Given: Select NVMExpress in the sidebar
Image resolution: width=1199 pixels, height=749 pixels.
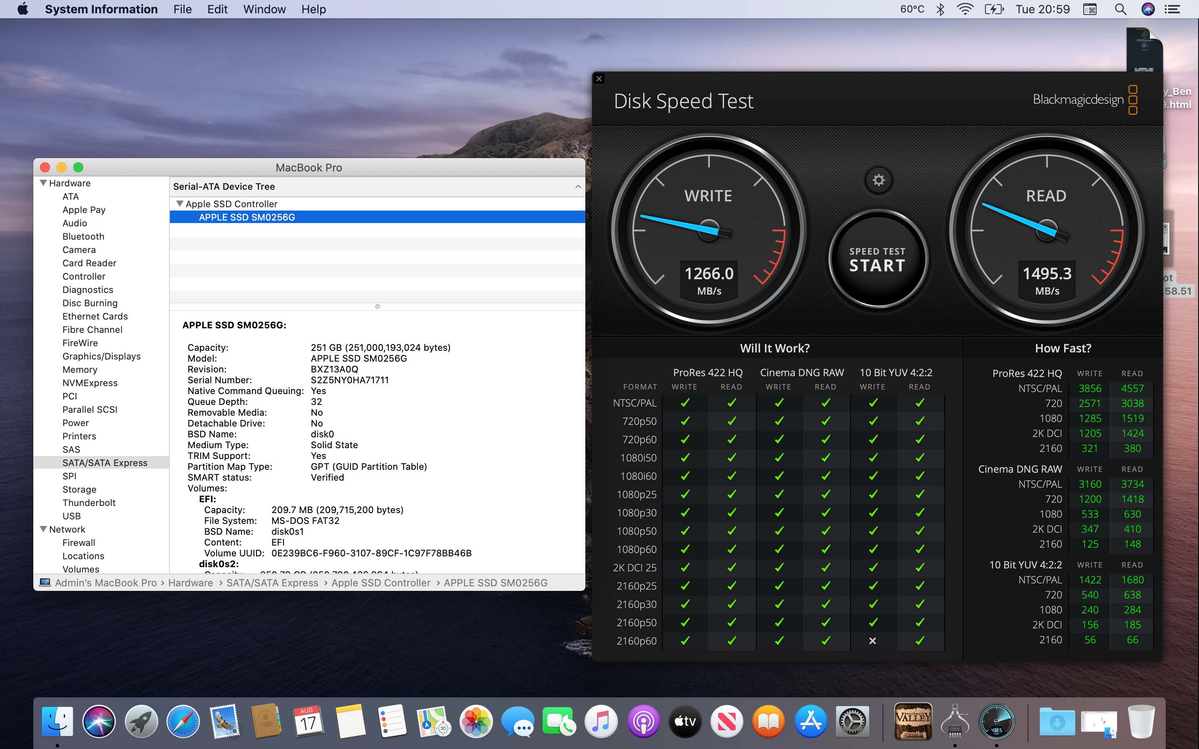Looking at the screenshot, I should point(90,383).
